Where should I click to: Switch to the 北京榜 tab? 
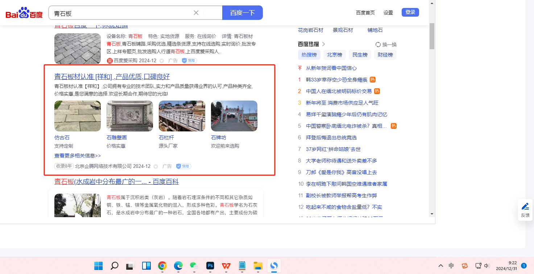click(334, 55)
